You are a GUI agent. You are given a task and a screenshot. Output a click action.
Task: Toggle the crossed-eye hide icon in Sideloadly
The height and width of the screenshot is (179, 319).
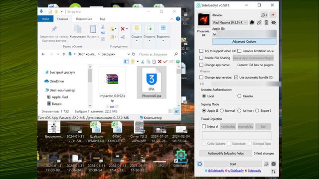274,22
